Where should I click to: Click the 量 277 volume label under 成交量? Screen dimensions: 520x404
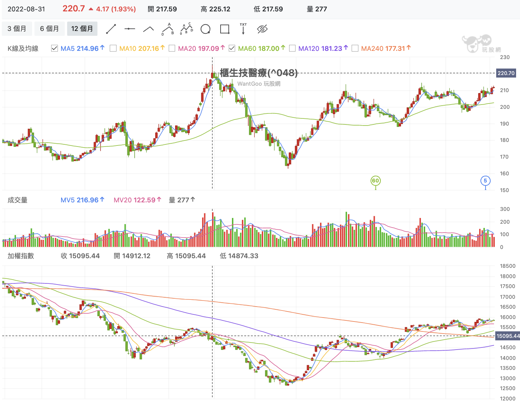[182, 200]
